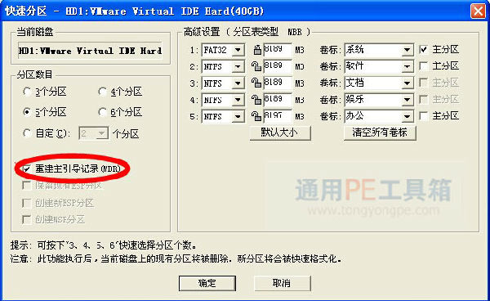Cancel with the 取消 button
The image size is (490, 301).
[283, 283]
